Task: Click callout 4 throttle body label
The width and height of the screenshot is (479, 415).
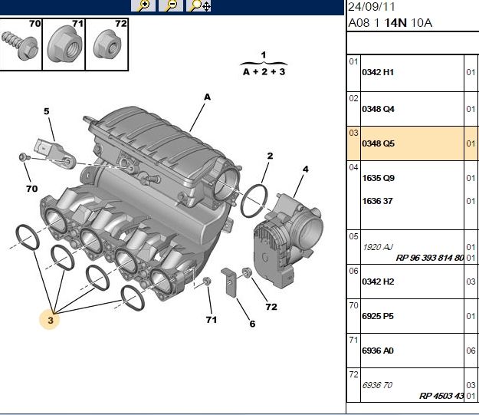Action: pos(306,169)
